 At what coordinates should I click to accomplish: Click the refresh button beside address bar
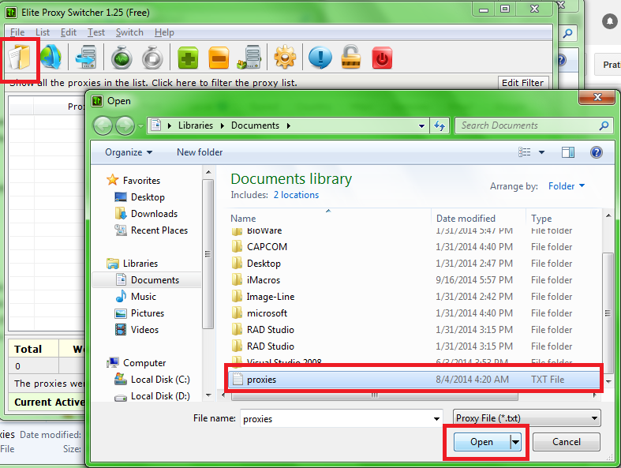[x=440, y=125]
